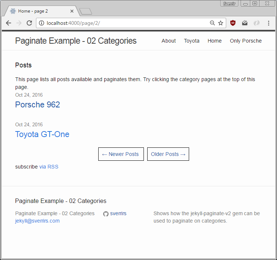277x260 pixels.
Task: Open the mail checker extension icon
Action: [x=245, y=23]
